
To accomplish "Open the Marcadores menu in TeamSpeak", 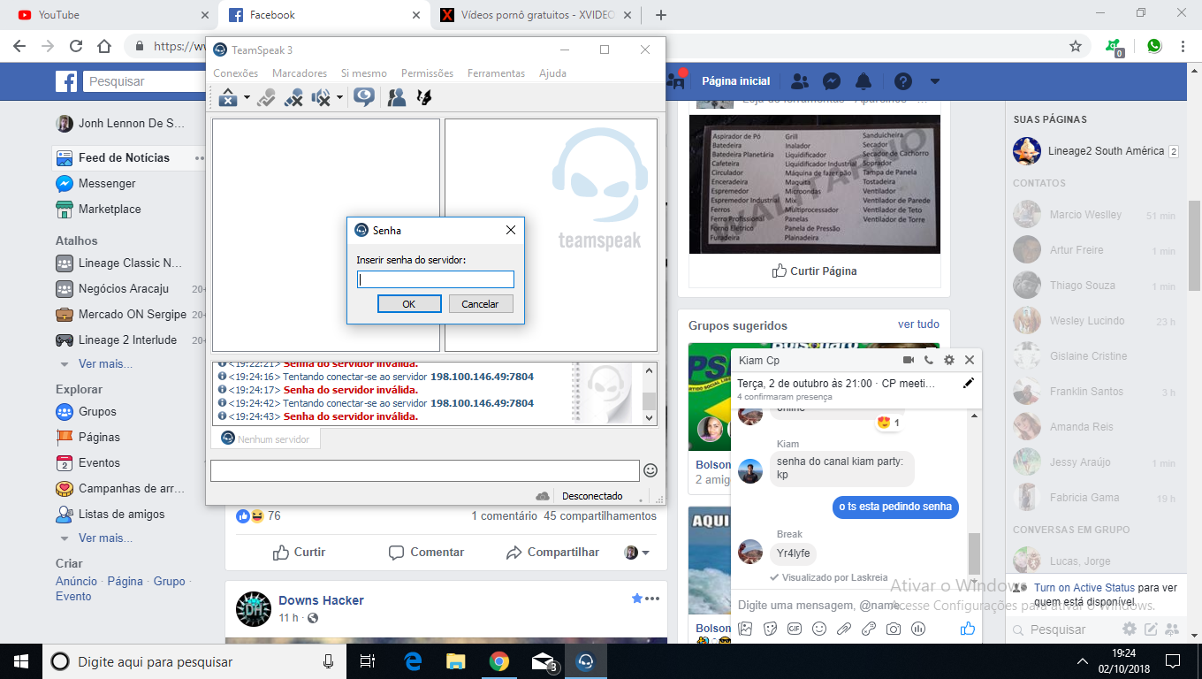I will click(x=300, y=73).
